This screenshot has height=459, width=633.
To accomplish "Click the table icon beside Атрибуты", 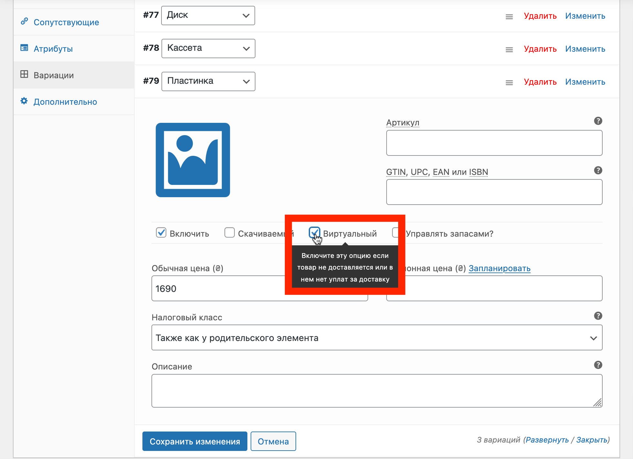I will [x=24, y=48].
